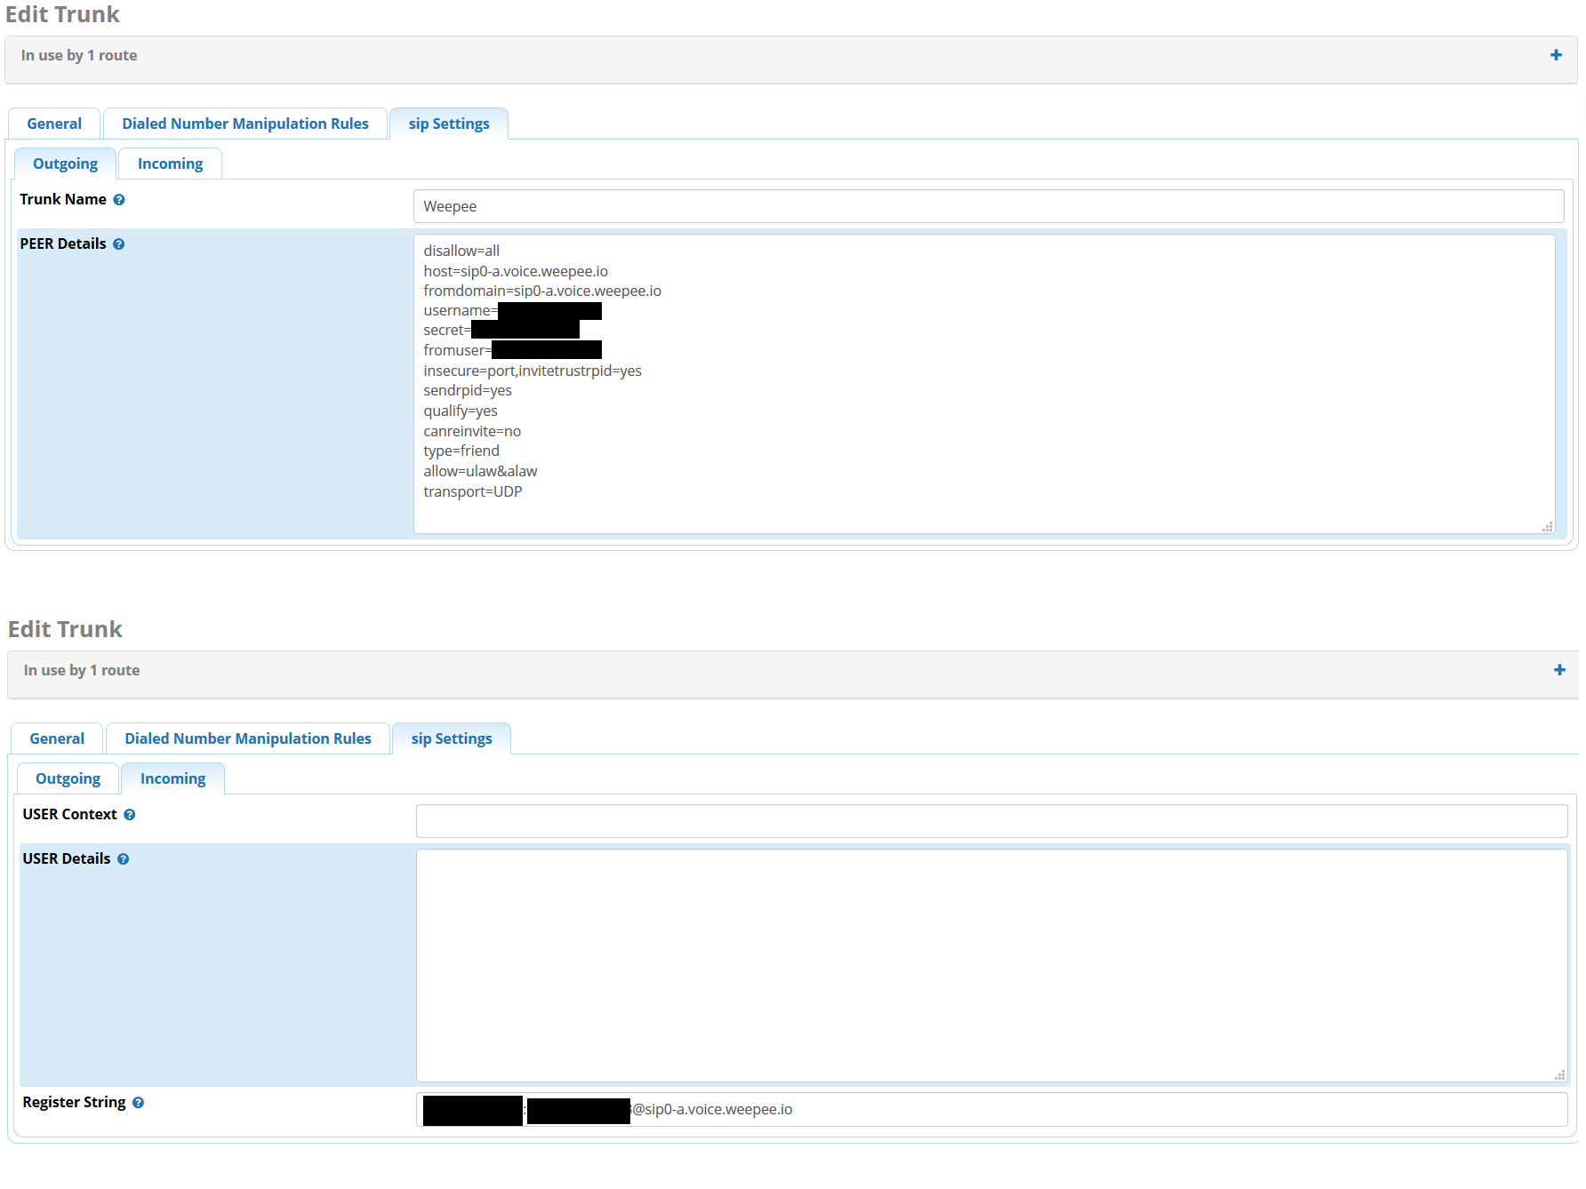Image resolution: width=1586 pixels, height=1189 pixels.
Task: Focus the empty USER Context field
Action: (990, 821)
